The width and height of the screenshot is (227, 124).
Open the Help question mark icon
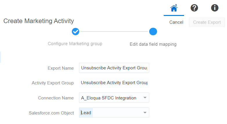pos(194,8)
